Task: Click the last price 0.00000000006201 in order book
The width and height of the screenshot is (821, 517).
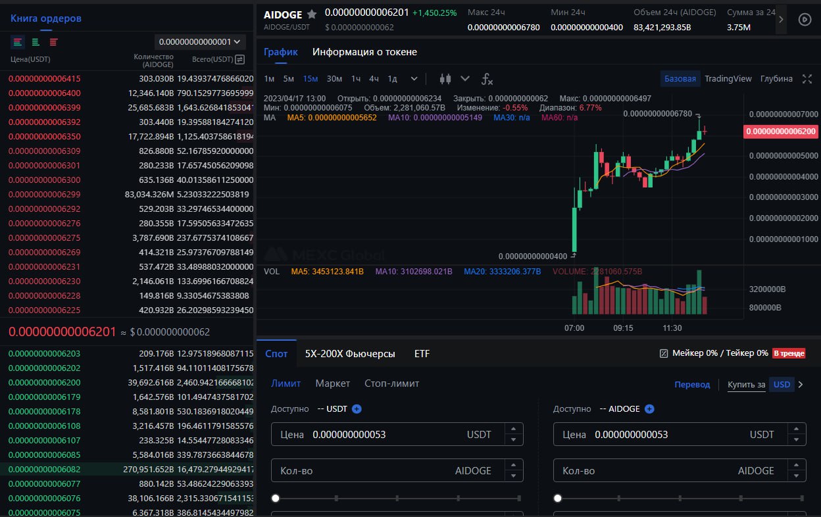Action: tap(62, 332)
